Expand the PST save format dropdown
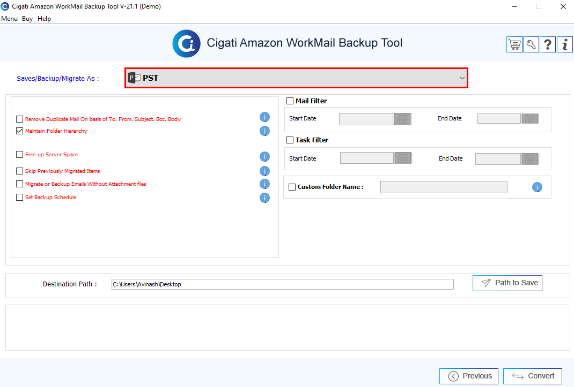The image size is (574, 387). pyautogui.click(x=297, y=78)
